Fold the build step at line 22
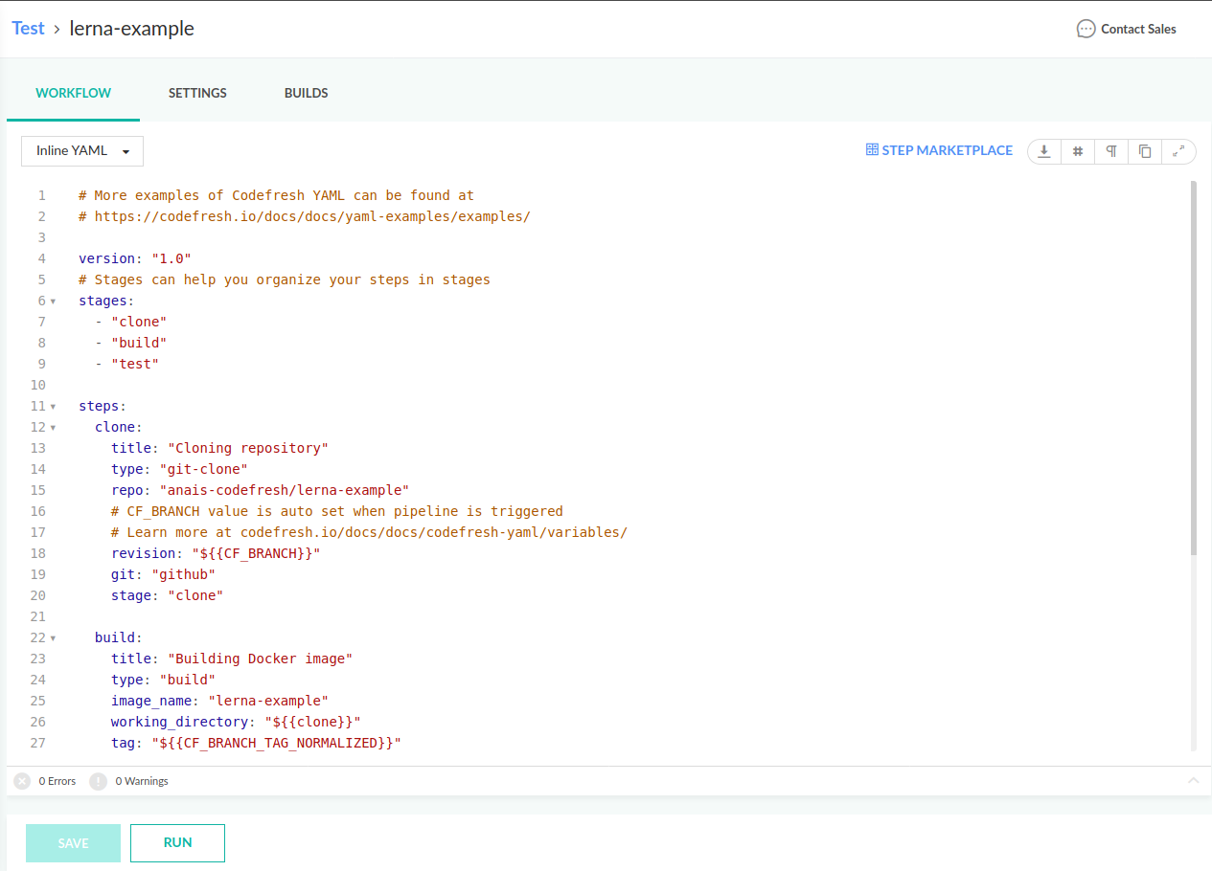The height and width of the screenshot is (871, 1212). 53,638
